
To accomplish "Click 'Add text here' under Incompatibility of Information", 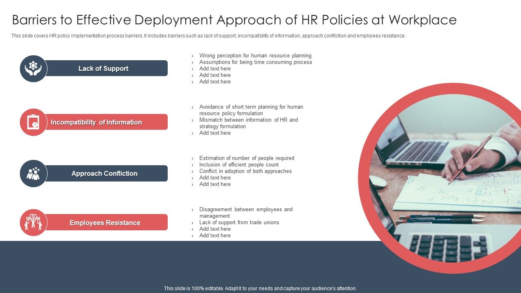I will pos(215,133).
